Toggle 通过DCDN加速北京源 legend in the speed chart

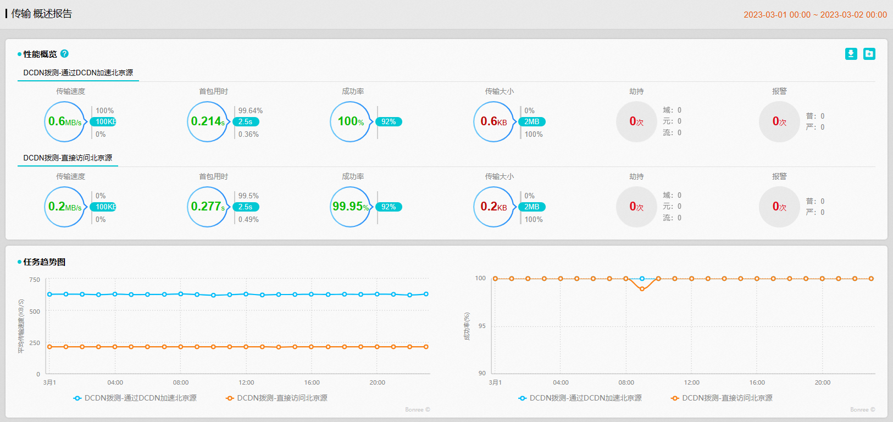(x=135, y=398)
